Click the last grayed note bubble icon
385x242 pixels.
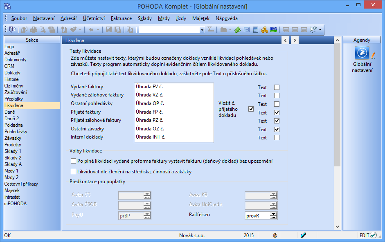304,30
